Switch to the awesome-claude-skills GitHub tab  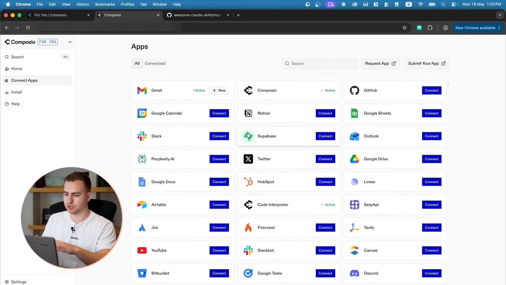(x=197, y=15)
